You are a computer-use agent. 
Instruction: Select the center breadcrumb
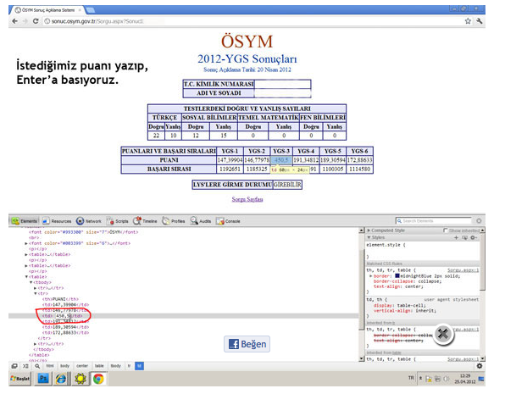click(82, 366)
